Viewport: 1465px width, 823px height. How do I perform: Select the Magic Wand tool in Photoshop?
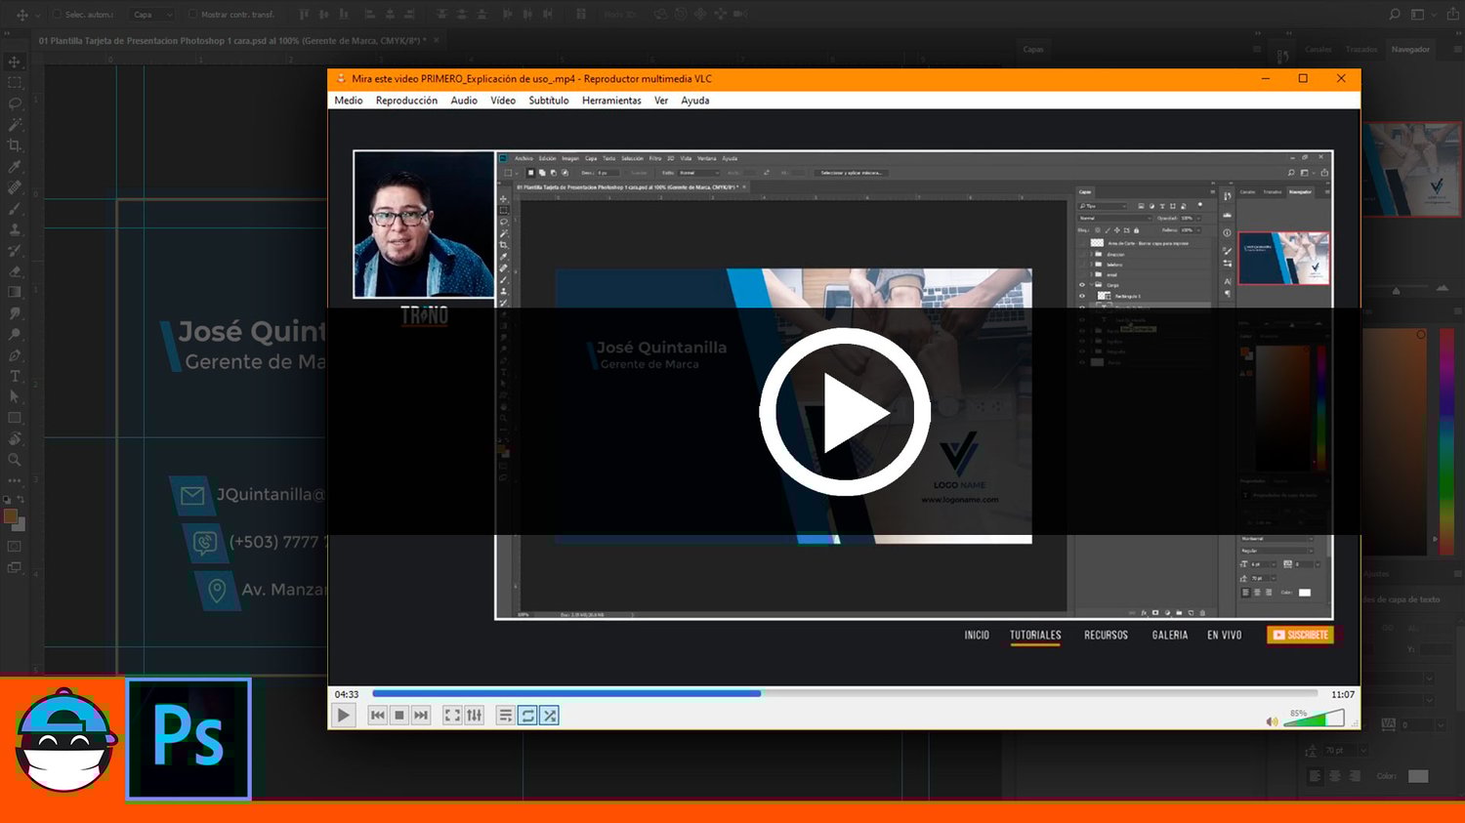coord(15,124)
